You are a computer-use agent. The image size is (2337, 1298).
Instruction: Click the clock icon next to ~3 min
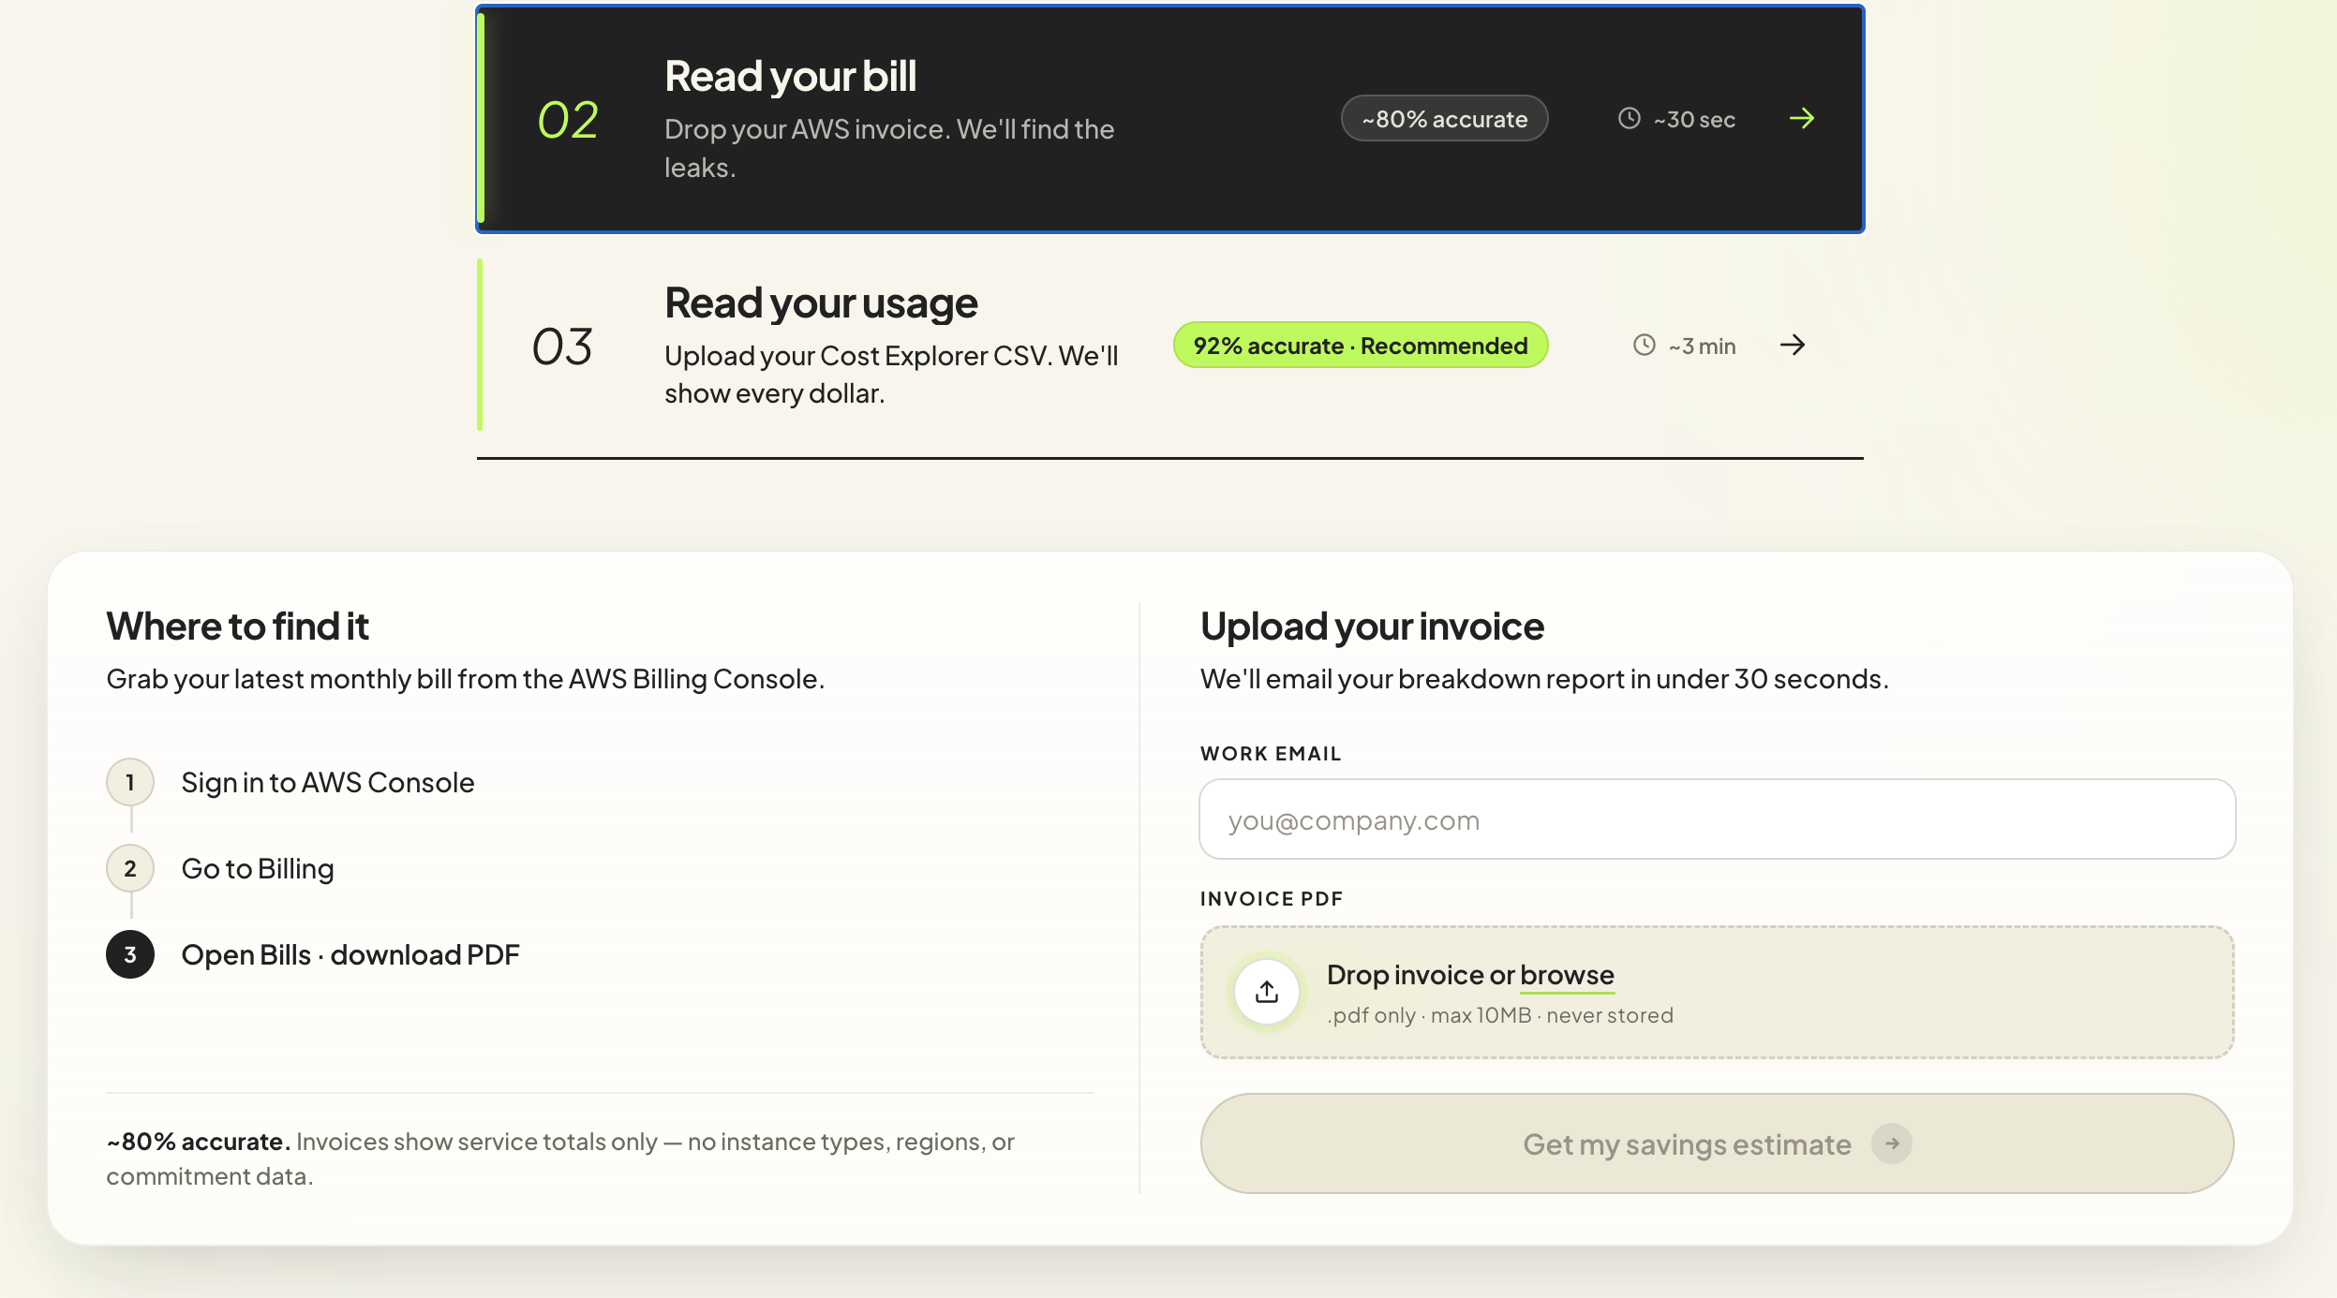click(1645, 346)
